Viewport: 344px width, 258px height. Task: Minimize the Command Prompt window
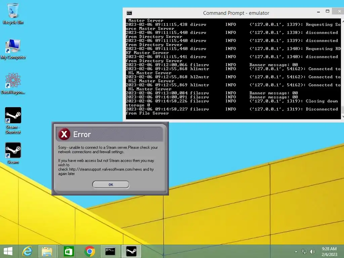point(318,12)
